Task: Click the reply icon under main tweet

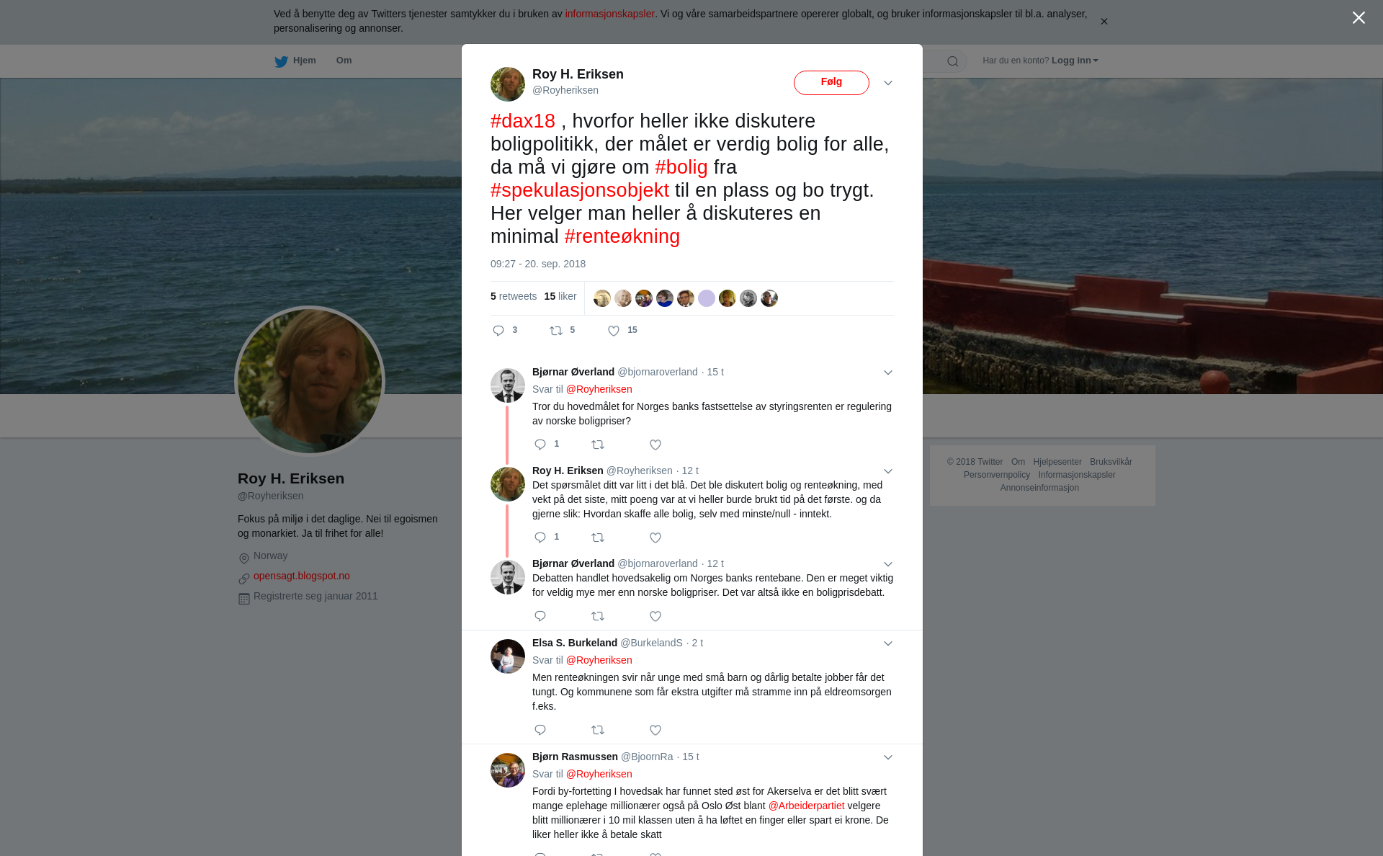Action: tap(498, 331)
